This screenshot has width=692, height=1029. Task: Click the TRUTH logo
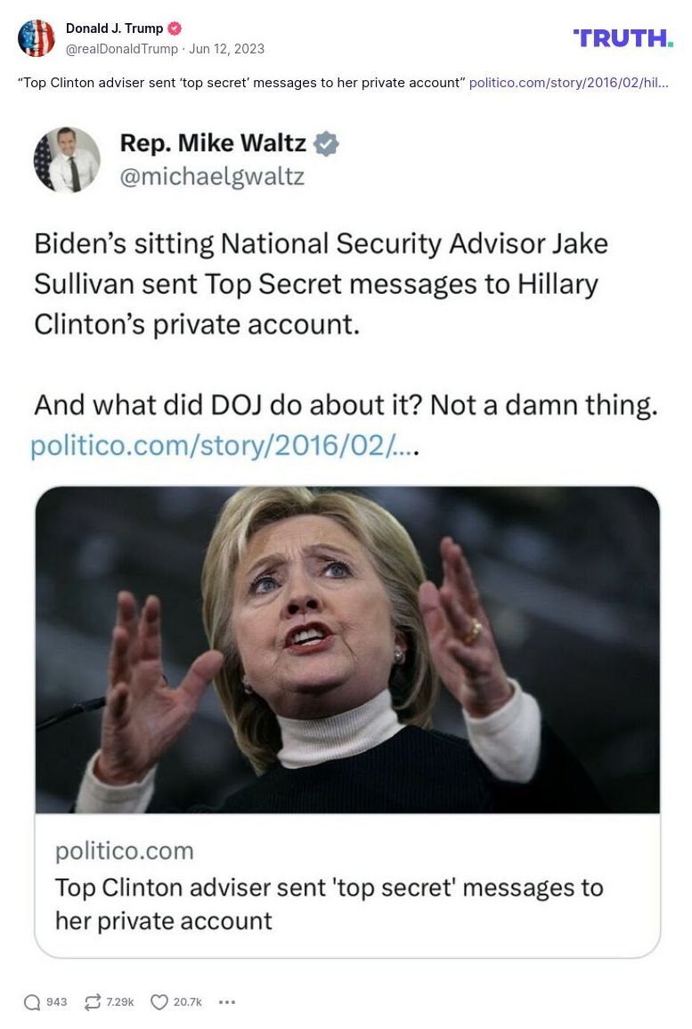point(623,37)
